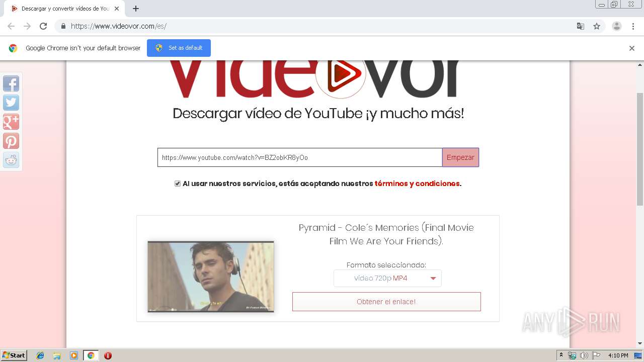Switch to Chrome in taskbar

91,355
